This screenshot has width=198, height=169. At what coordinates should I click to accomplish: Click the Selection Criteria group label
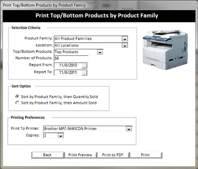point(26,28)
